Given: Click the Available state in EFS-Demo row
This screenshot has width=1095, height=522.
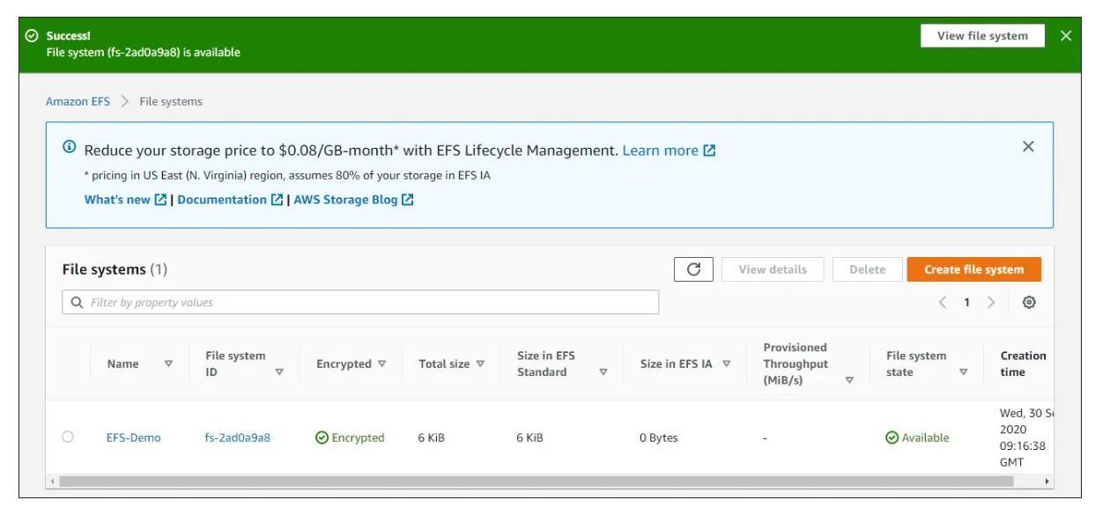Looking at the screenshot, I should coord(917,437).
